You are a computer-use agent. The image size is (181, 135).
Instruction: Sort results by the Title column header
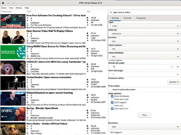point(29,12)
